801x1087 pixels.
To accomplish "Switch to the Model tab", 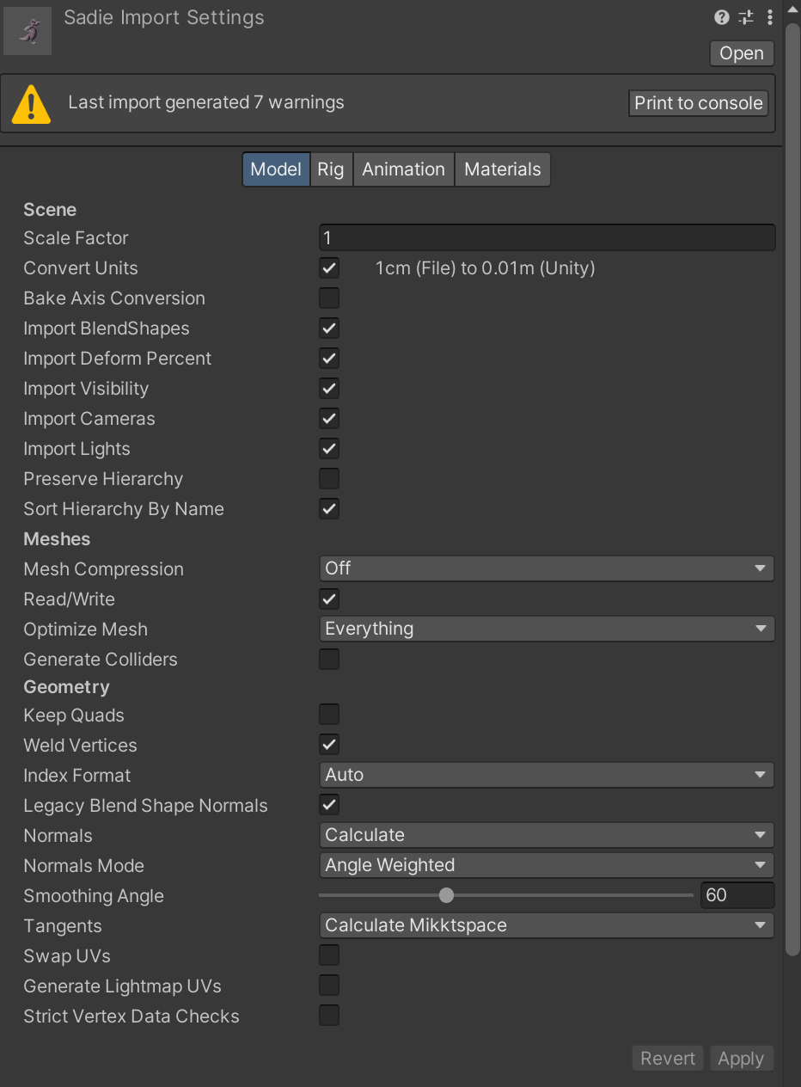I will click(x=276, y=169).
